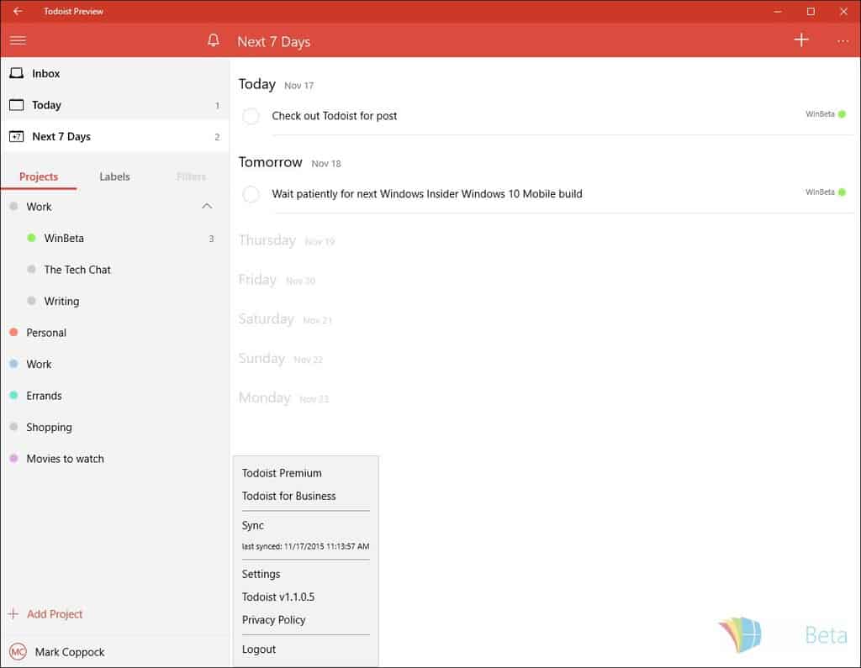The height and width of the screenshot is (668, 861).
Task: Click the back arrow in title bar
Action: tap(18, 12)
